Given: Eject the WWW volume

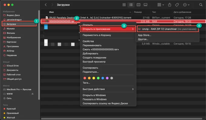Looking at the screenshot, I should pos(32,94).
